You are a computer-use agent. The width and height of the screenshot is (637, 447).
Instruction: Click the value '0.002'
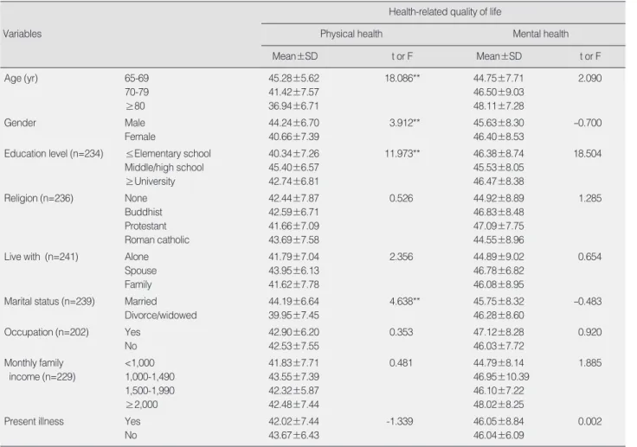(590, 421)
